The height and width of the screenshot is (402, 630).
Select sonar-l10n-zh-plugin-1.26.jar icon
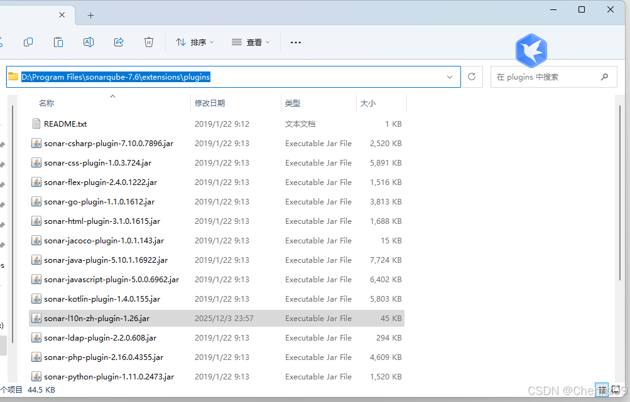pos(36,319)
